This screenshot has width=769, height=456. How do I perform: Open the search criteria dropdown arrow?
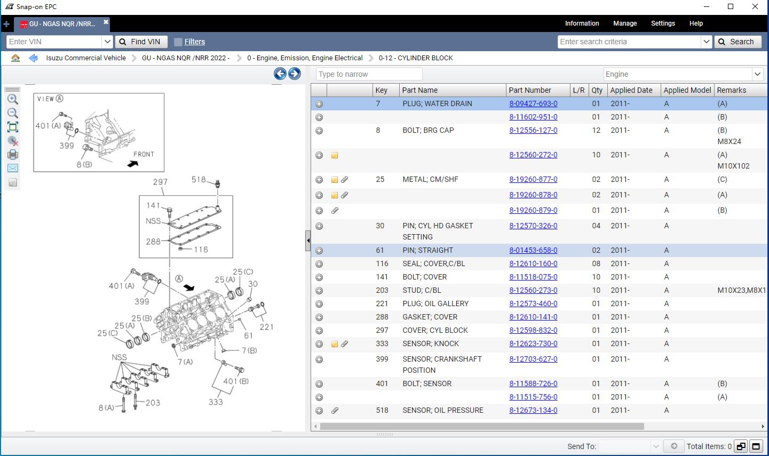tap(707, 42)
